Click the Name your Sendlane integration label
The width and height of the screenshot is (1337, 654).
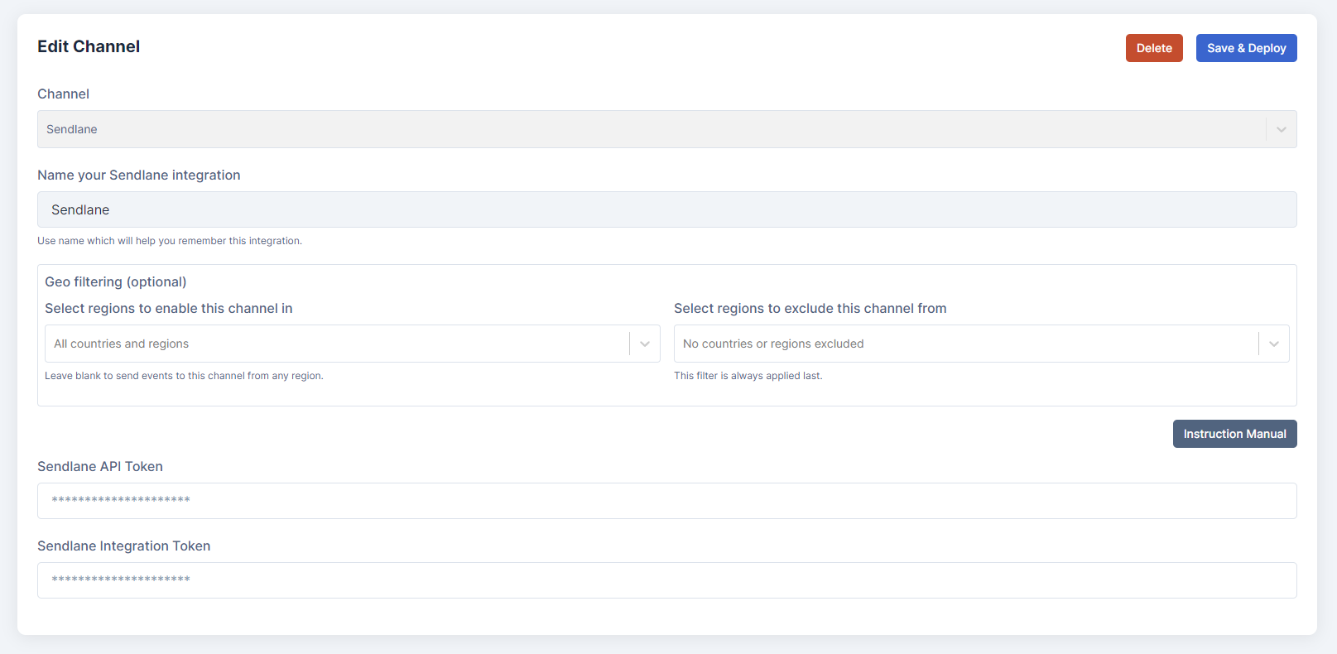coord(139,176)
